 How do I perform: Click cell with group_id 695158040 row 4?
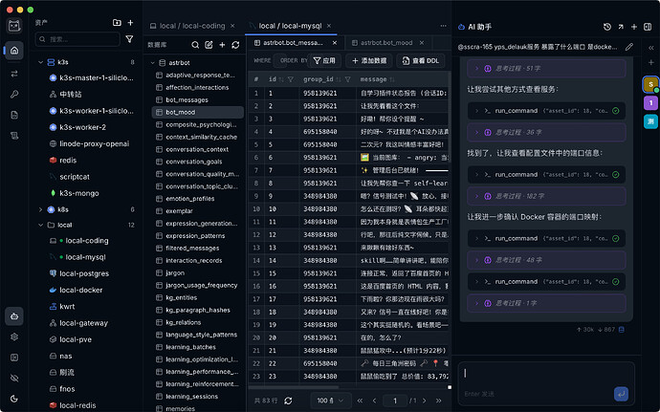[328, 132]
